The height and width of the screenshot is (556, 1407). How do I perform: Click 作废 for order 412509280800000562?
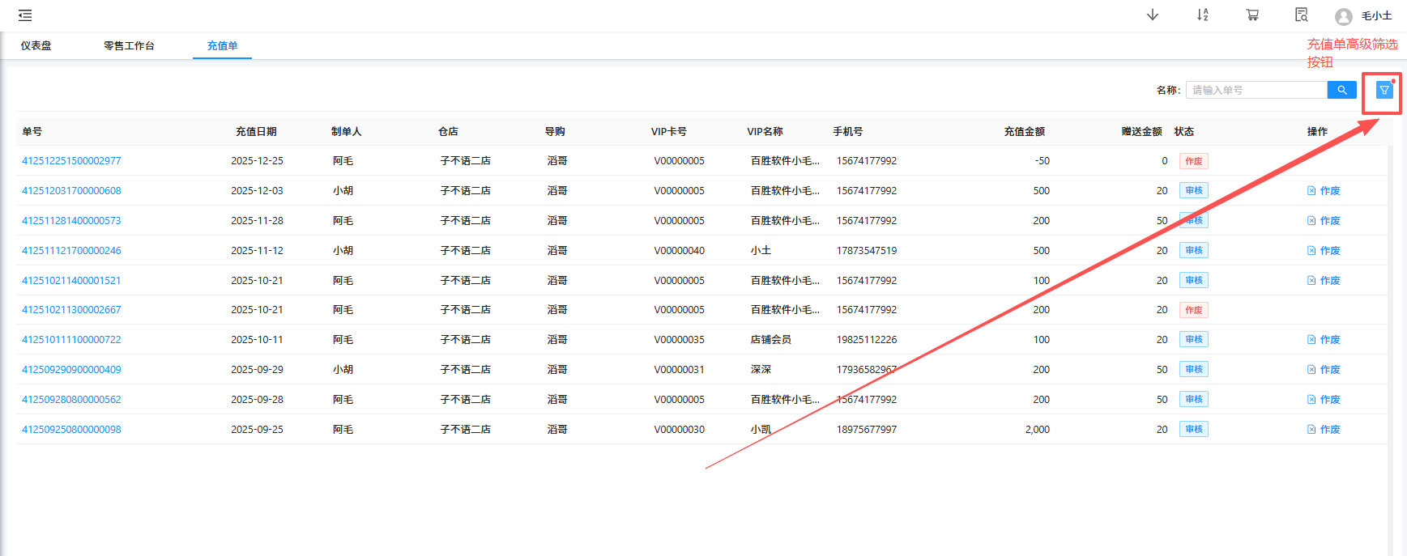click(1324, 399)
